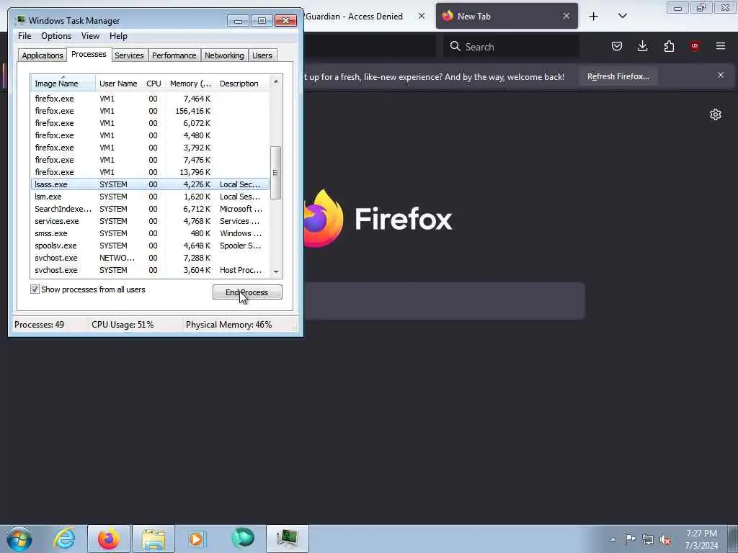Select the services.exe process row
This screenshot has height=553, width=738.
(150, 221)
